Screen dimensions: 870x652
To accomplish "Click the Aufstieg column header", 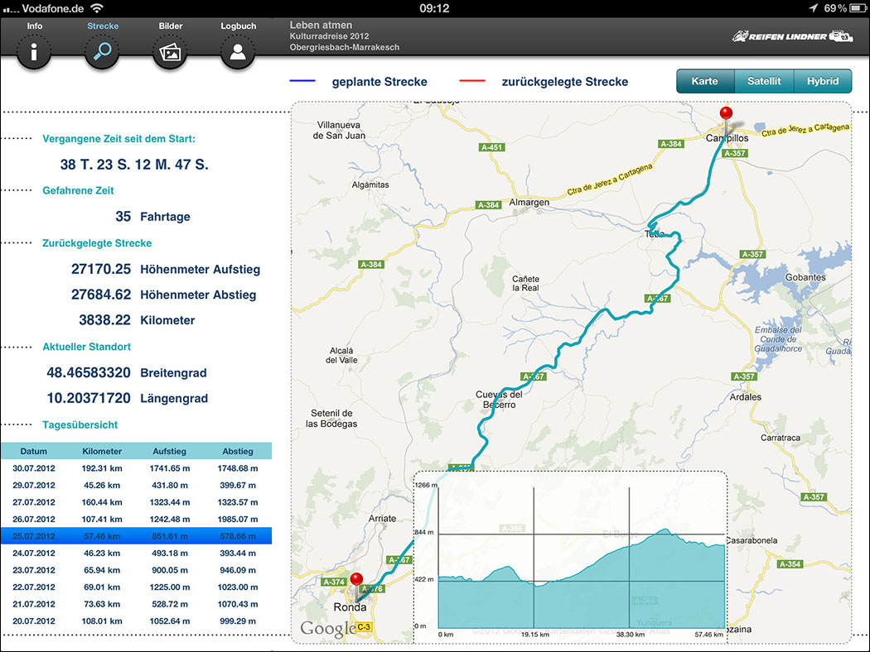I will 170,451.
